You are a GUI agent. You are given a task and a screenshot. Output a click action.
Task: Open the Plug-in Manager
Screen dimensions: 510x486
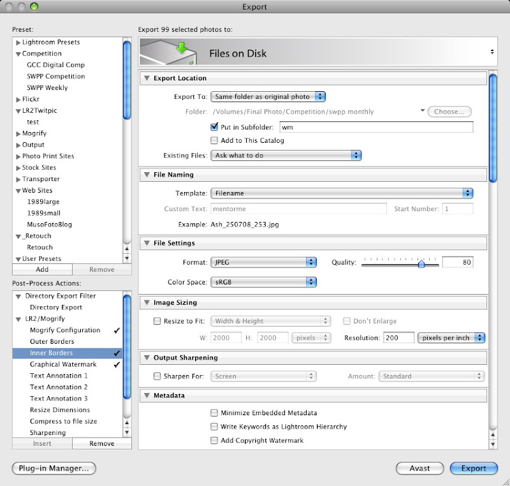[54, 468]
